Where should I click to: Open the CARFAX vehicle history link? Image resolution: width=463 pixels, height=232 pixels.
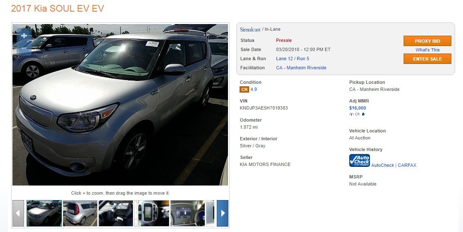pyautogui.click(x=407, y=165)
